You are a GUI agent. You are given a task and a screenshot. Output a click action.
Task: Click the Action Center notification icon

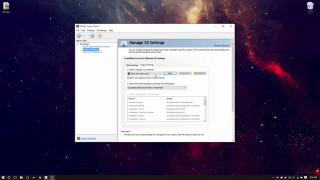tap(305, 177)
